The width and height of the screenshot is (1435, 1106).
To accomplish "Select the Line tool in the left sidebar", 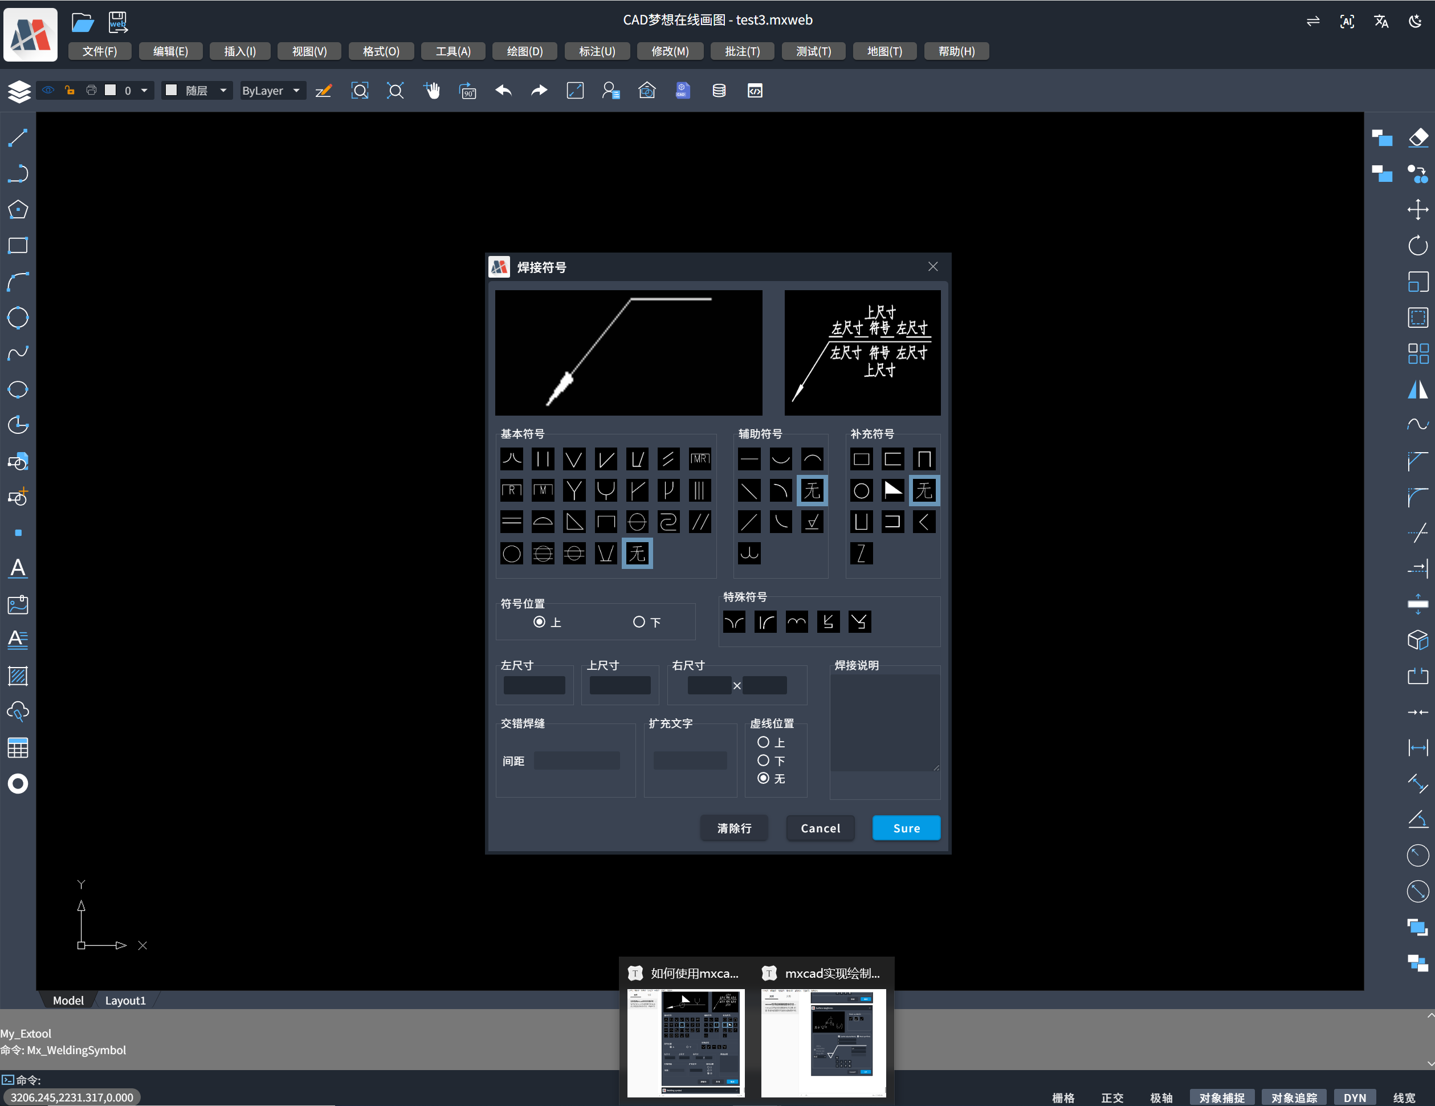I will tap(18, 137).
